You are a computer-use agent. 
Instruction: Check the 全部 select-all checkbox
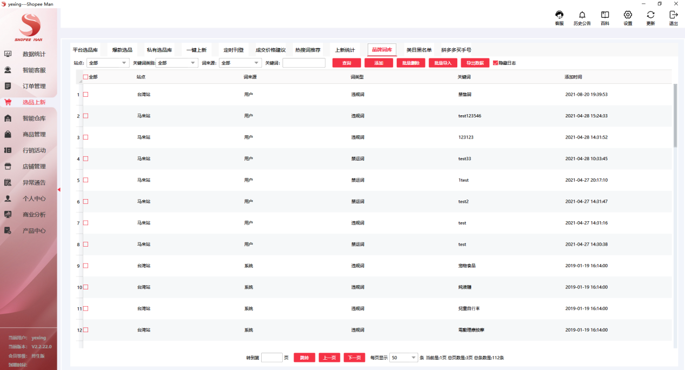click(85, 77)
